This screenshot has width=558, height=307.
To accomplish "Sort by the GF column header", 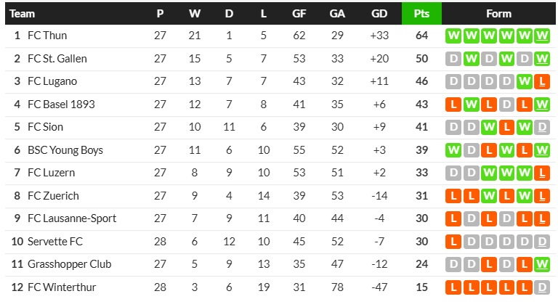I will [299, 13].
